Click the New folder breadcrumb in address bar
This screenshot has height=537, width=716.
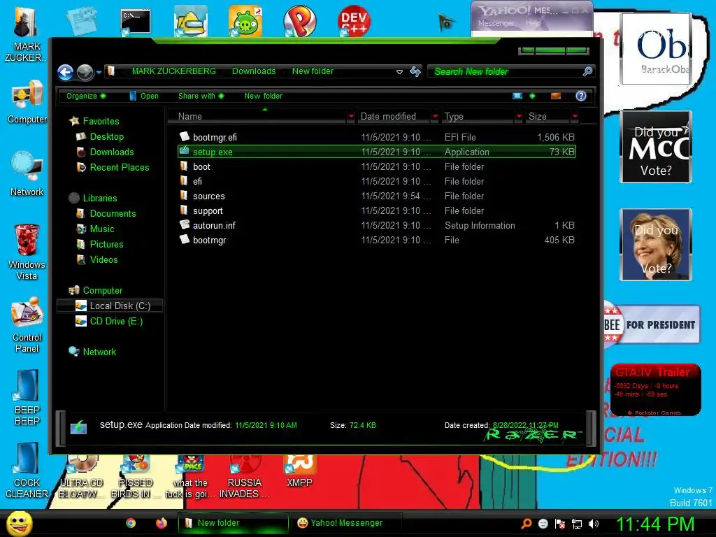click(x=313, y=71)
